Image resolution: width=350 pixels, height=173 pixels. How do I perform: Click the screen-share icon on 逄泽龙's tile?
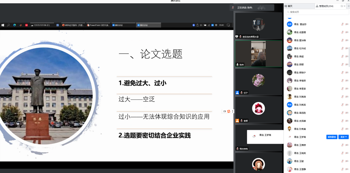237,36
